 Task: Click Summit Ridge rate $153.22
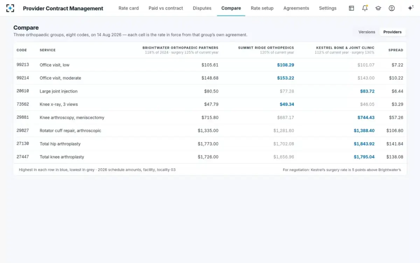[286, 78]
